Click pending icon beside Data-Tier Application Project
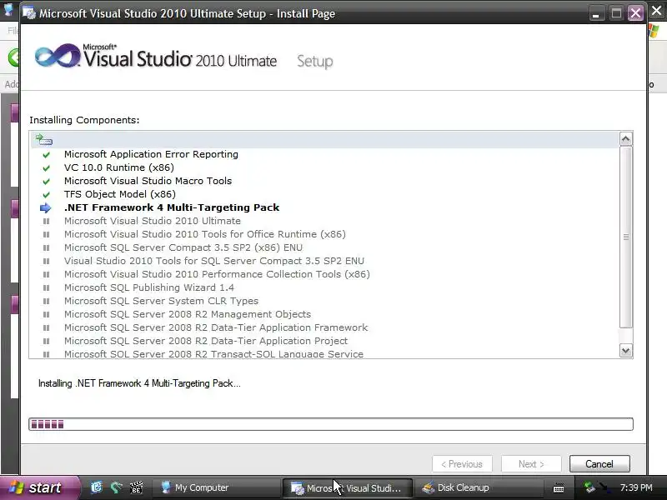This screenshot has height=500, width=667. 47,341
